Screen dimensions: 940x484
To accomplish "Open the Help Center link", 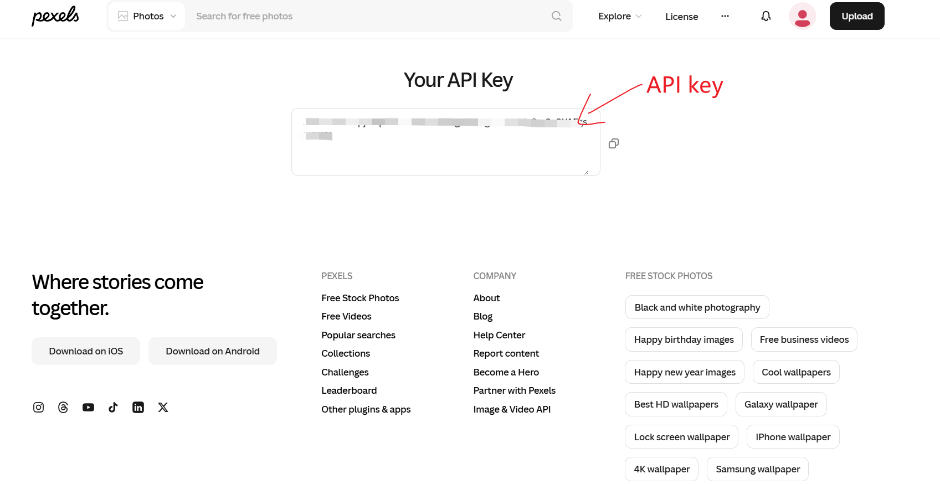I will (499, 335).
